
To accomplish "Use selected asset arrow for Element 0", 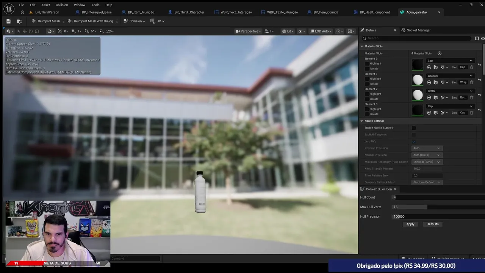I will click(429, 67).
